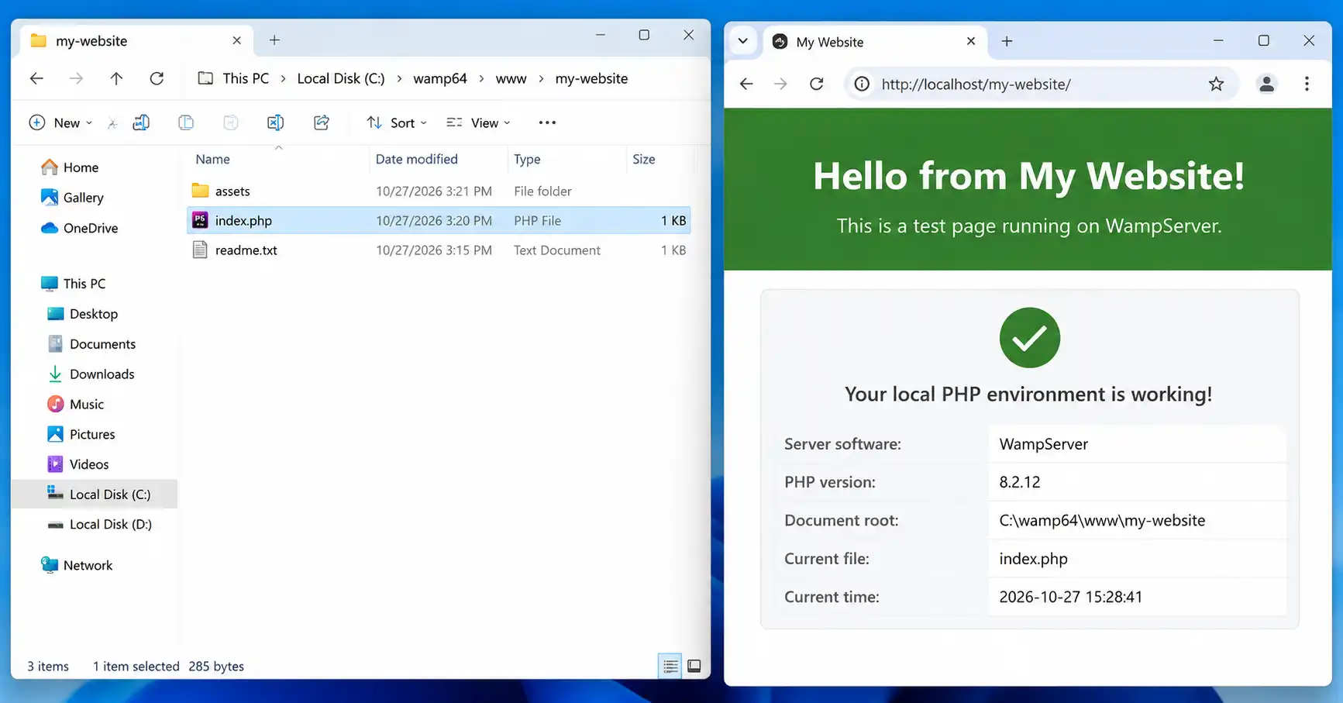The width and height of the screenshot is (1343, 703).
Task: Click wamp64 in the breadcrumb path
Action: coord(440,78)
